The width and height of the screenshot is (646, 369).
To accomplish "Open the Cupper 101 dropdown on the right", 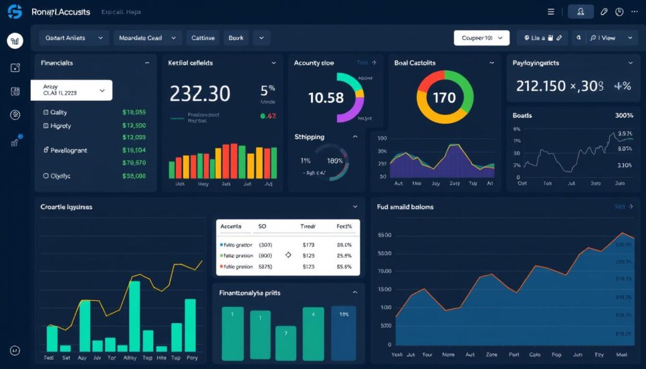I will click(481, 38).
